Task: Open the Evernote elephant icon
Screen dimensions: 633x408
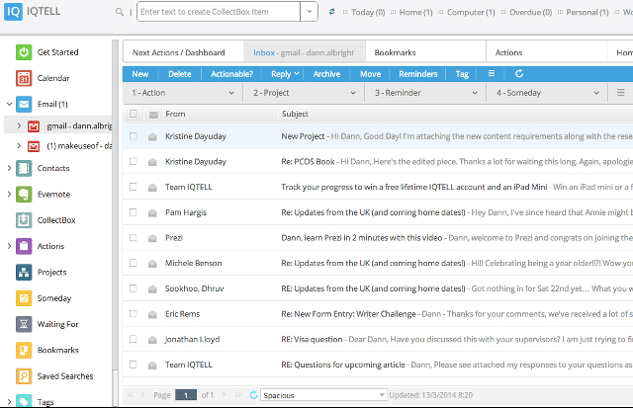Action: tap(24, 195)
